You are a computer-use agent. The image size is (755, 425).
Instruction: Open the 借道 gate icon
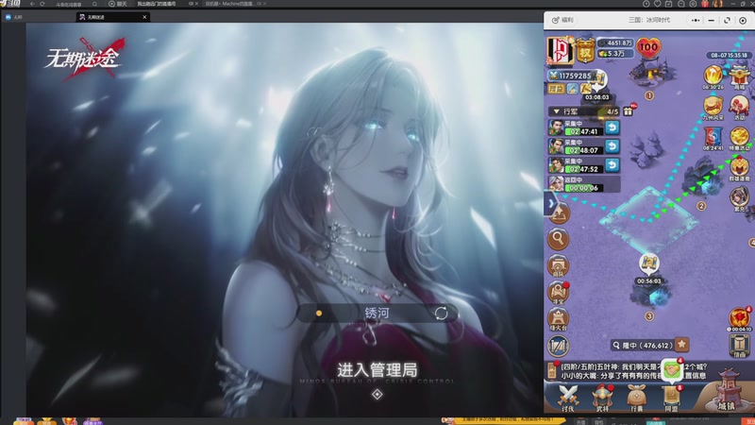739,346
